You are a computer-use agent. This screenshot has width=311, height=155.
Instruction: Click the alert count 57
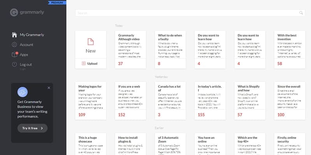click(240, 115)
